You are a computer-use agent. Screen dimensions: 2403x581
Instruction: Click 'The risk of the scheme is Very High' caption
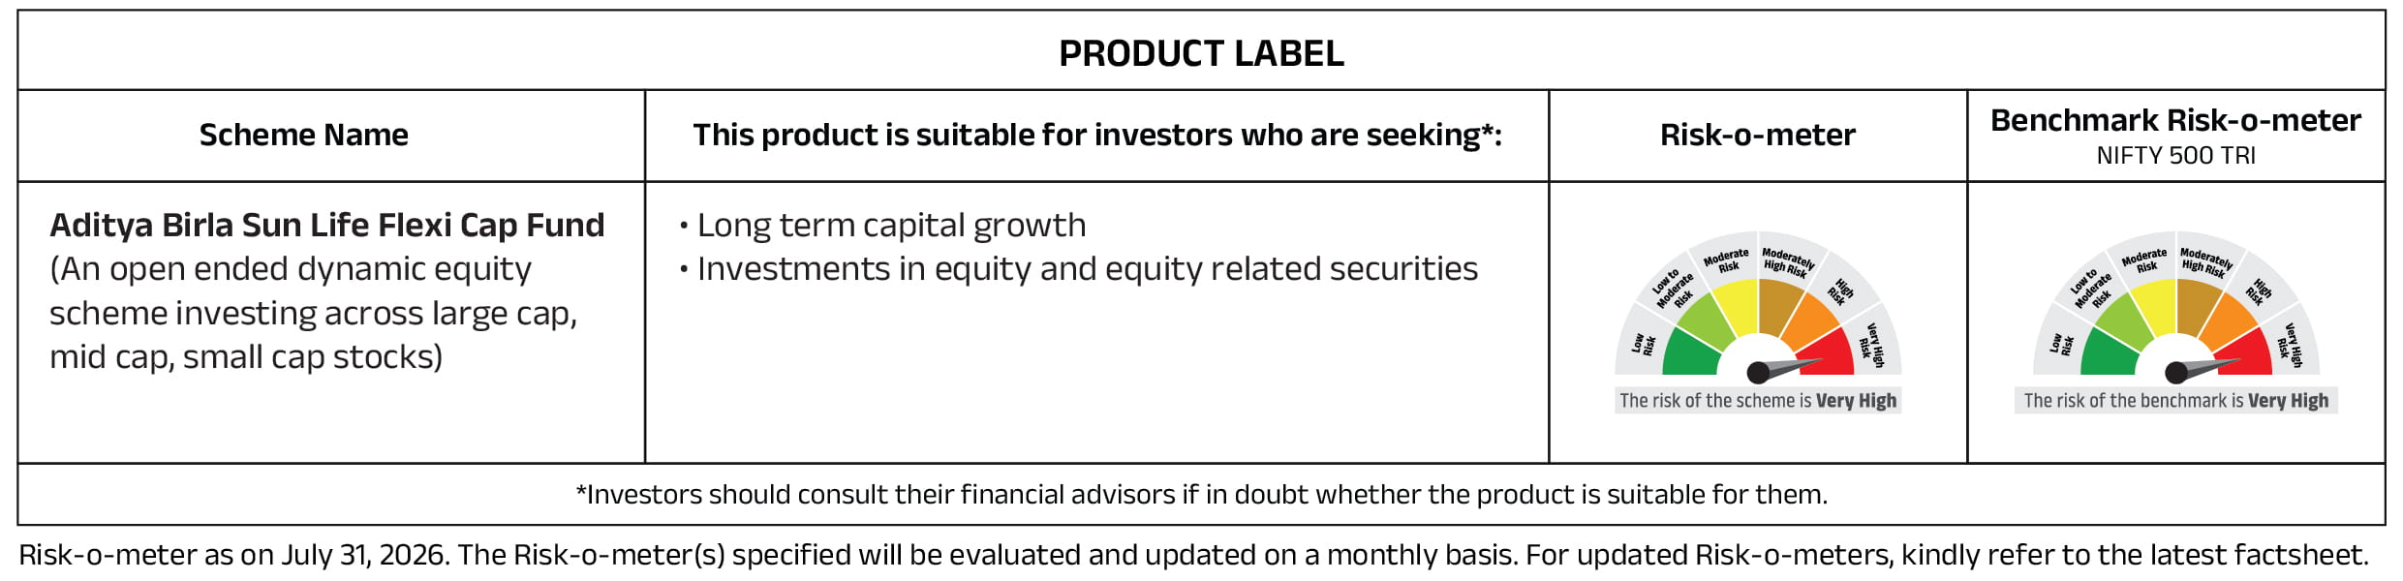(1757, 401)
